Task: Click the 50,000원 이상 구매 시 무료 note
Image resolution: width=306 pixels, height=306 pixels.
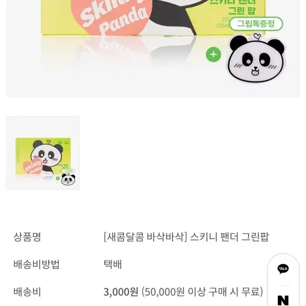Action: pyautogui.click(x=202, y=292)
